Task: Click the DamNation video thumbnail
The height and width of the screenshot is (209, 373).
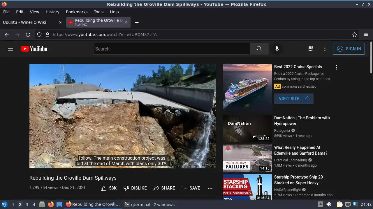Action: coord(247,129)
